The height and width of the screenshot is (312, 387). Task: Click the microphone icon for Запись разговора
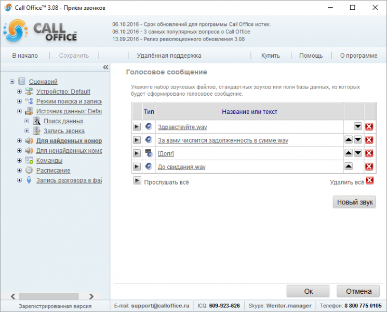(x=29, y=180)
